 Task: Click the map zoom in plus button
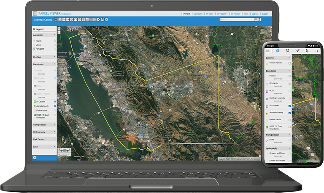point(59,29)
